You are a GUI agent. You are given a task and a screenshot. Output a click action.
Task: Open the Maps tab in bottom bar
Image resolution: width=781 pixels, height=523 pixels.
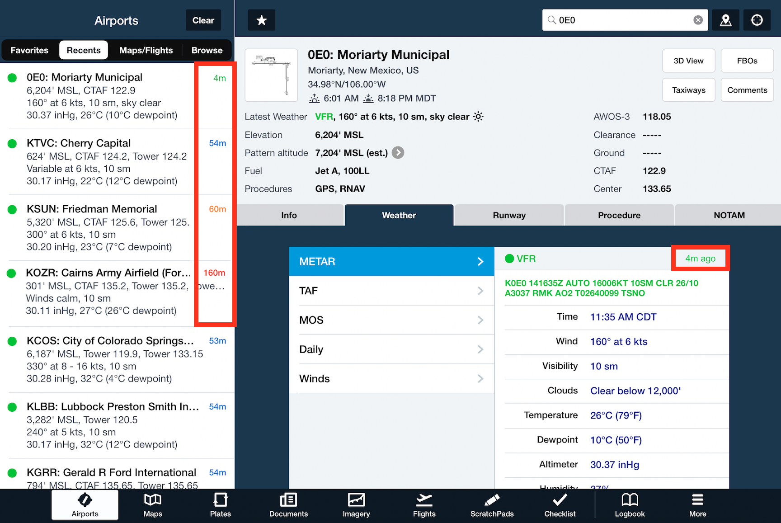coord(153,505)
